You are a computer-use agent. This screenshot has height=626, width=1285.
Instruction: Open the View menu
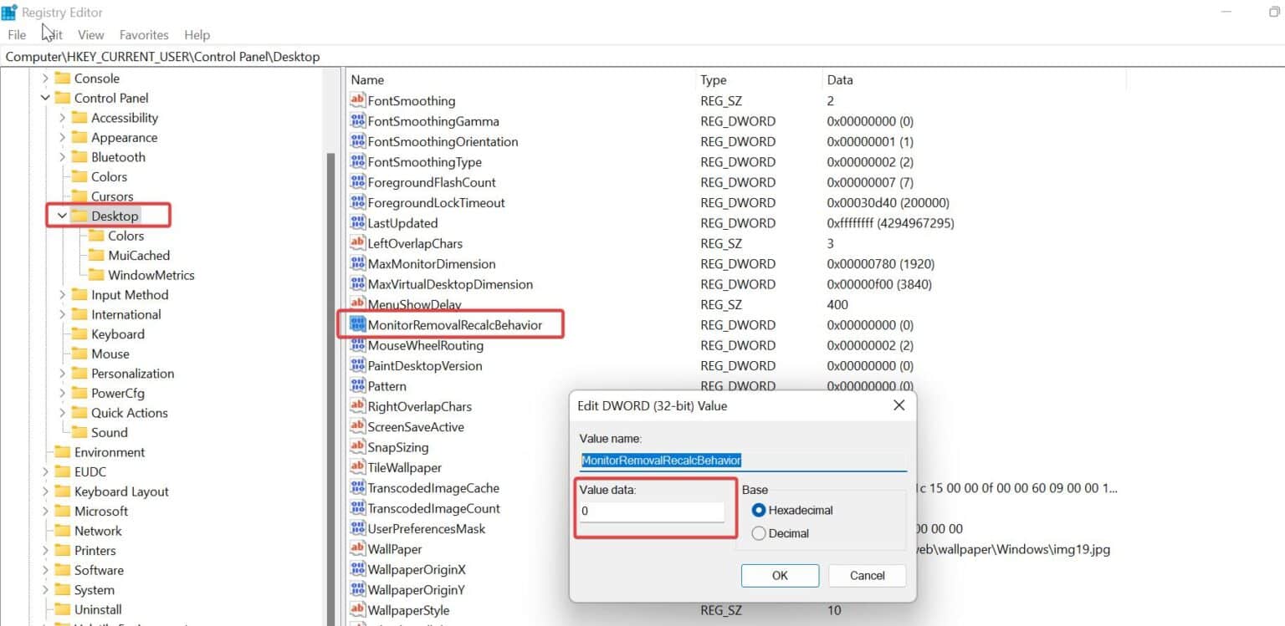90,34
